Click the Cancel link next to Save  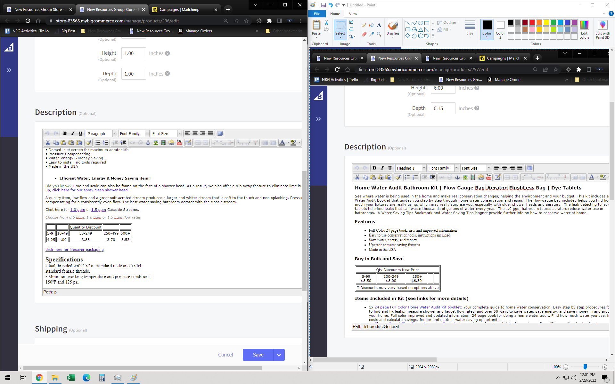(225, 355)
